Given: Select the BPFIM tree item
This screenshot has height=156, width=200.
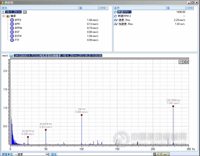Looking at the screenshot, I should (18, 28).
